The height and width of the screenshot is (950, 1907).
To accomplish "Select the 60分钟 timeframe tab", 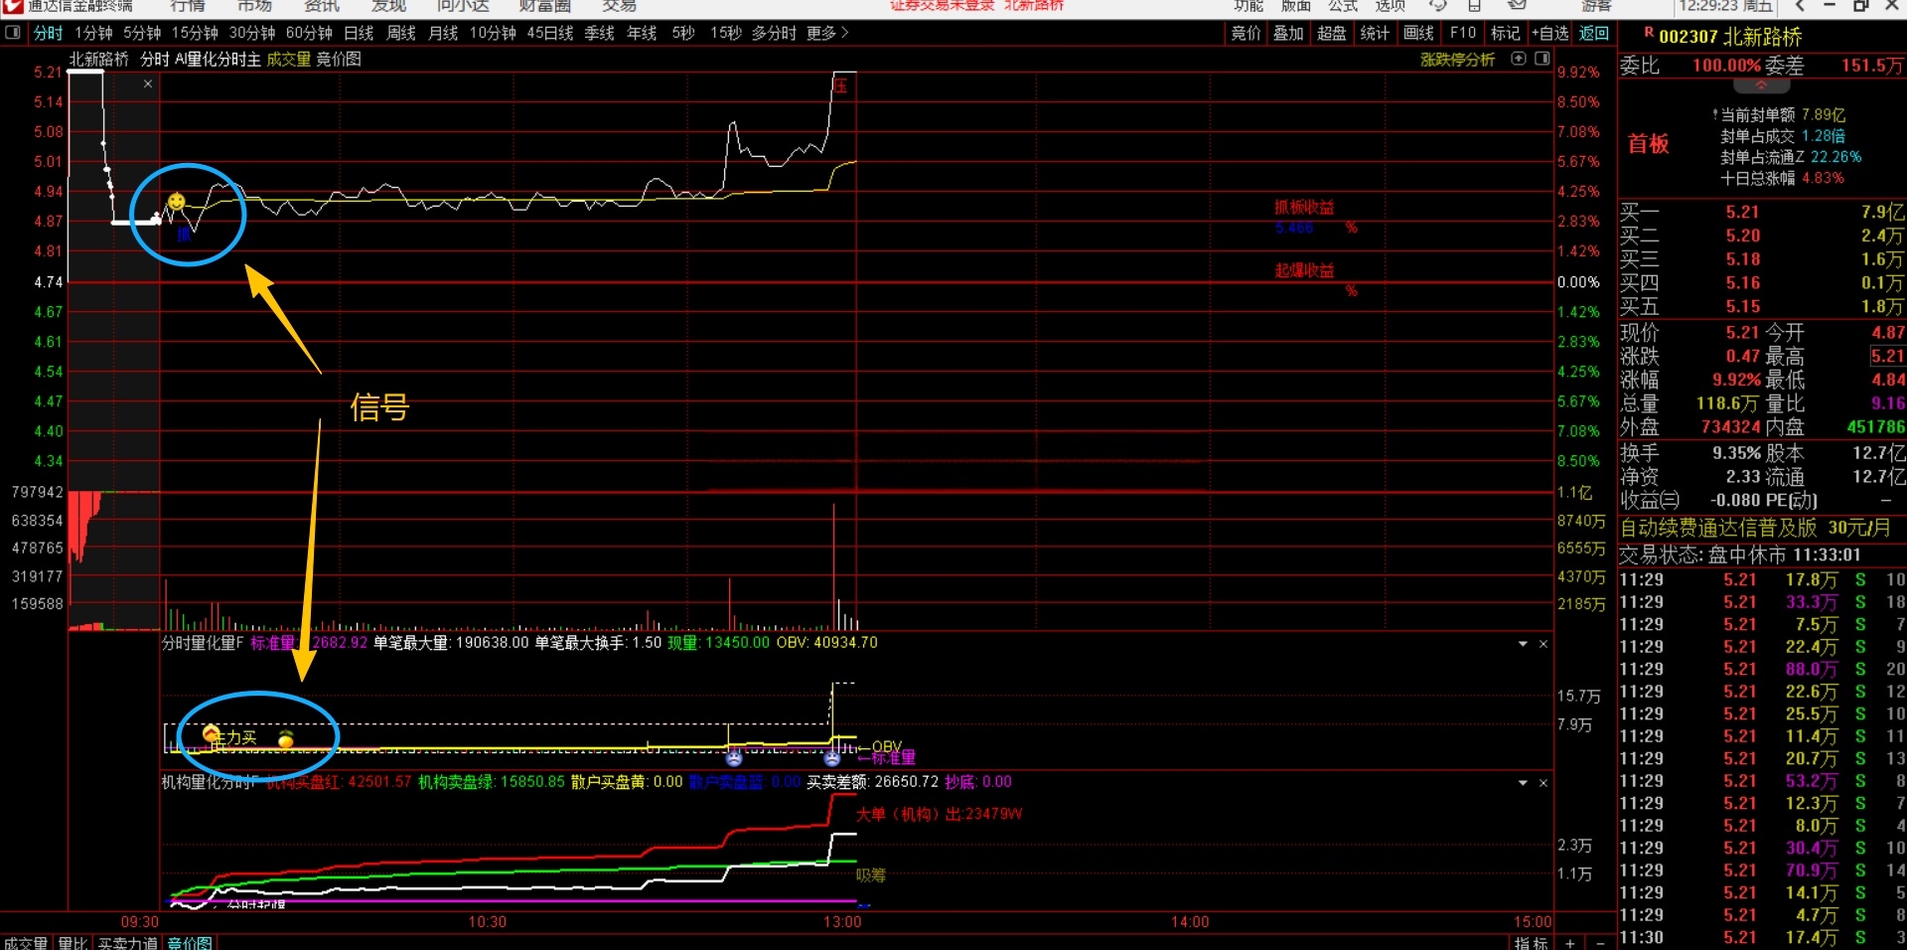I will pos(309,33).
